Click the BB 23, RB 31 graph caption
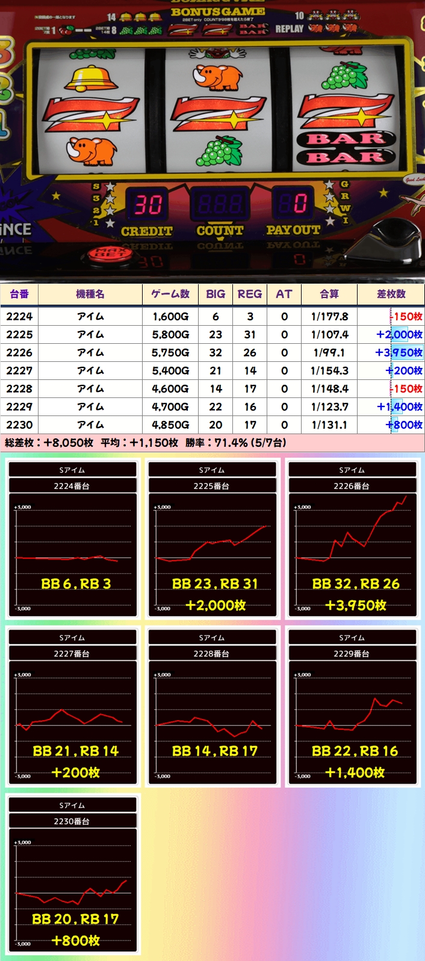Image resolution: width=425 pixels, height=961 pixels. (215, 583)
